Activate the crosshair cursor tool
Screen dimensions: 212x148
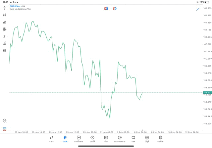point(4,8)
